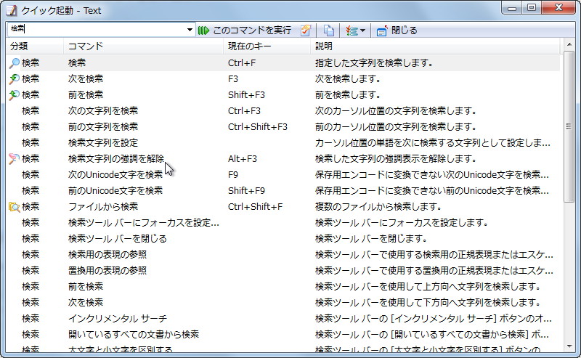Image resolution: width=581 pixels, height=358 pixels.
Task: Minimize the クイック起動 window
Action: pyautogui.click(x=513, y=7)
